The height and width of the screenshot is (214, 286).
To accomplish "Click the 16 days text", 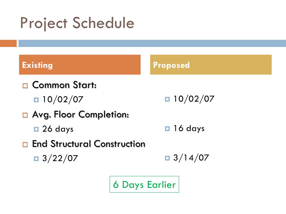I will click(189, 128).
